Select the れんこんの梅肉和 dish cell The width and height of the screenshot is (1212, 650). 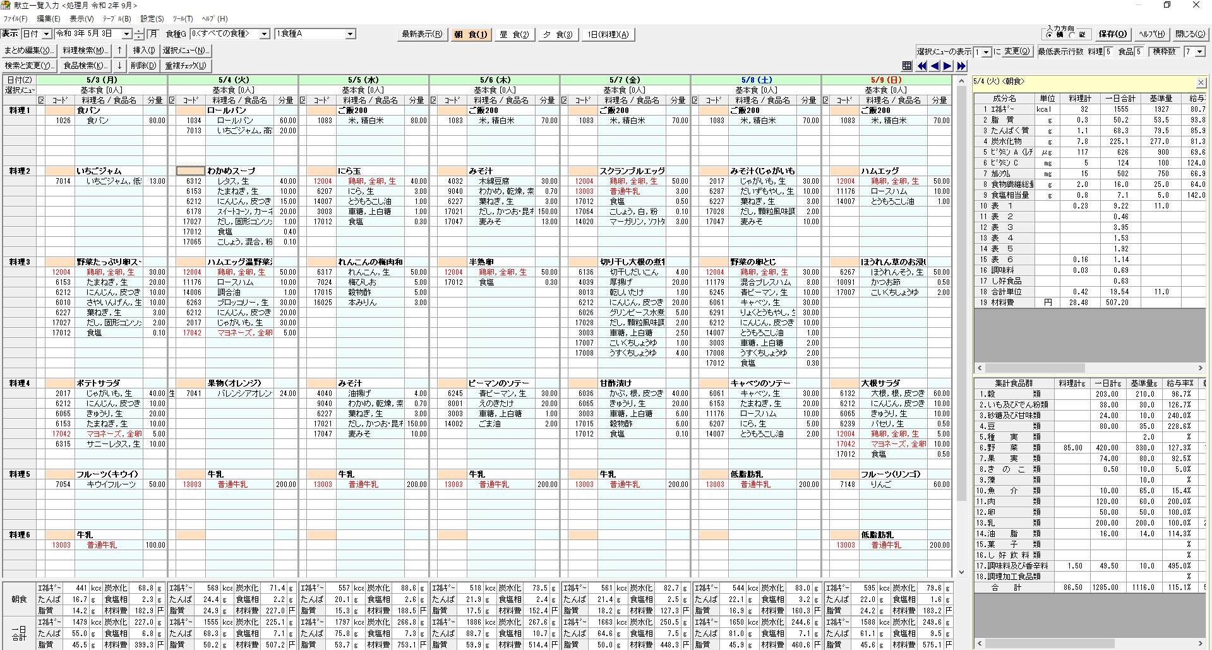(x=370, y=262)
